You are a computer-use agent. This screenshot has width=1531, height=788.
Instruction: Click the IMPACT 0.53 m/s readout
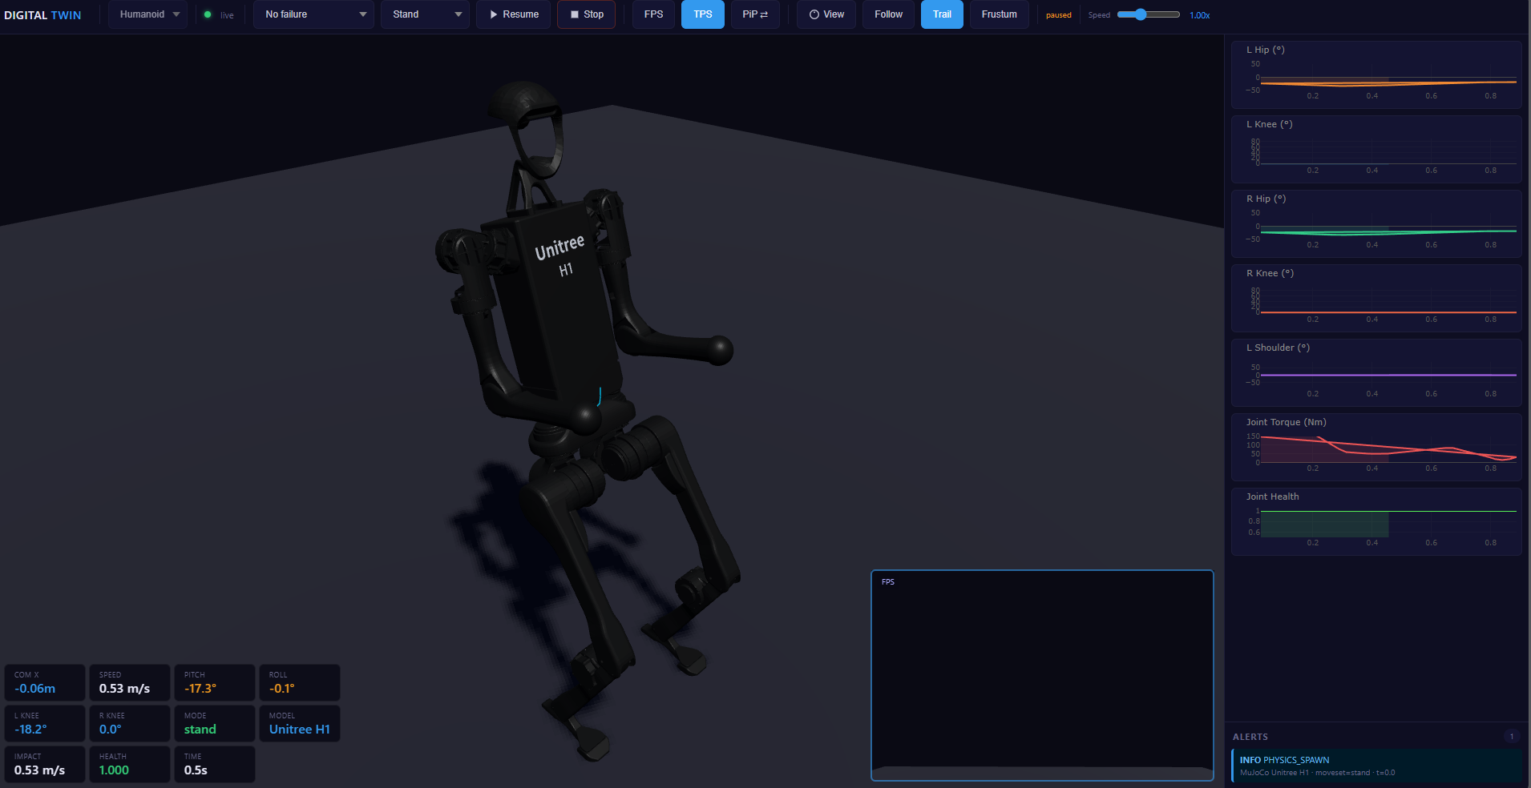click(x=45, y=764)
